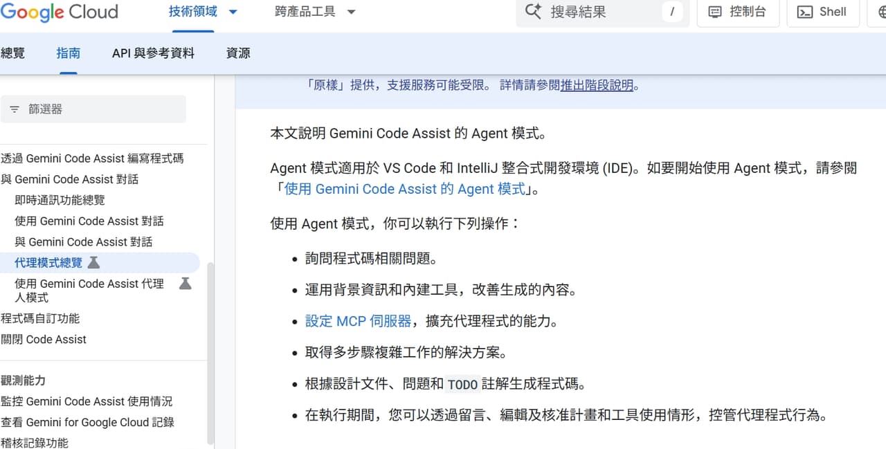Viewport: 886px width, 449px height.
Task: Open 關閉 Code Assist in sidebar
Action: [44, 339]
